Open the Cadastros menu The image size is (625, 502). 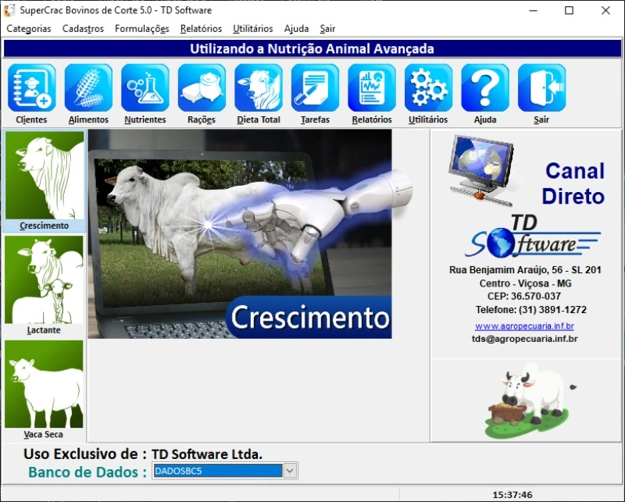[83, 29]
